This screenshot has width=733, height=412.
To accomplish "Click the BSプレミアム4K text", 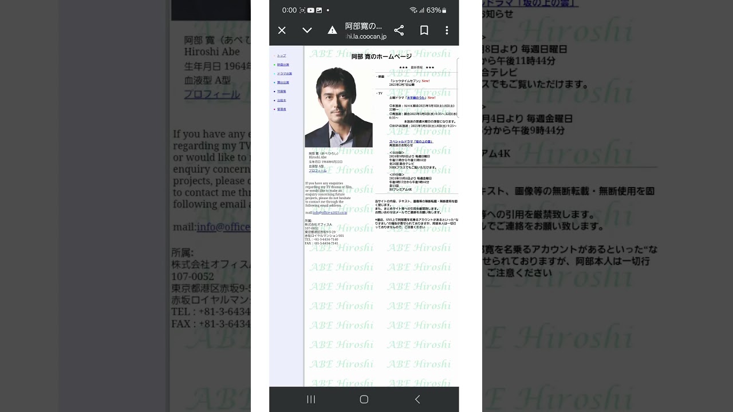I will pos(401,189).
